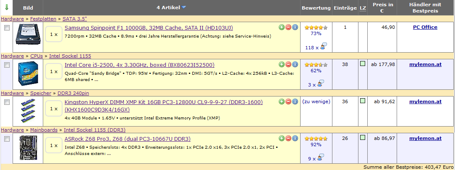Screen dimensions: 455x170
Task: Sort by the Einträge column header
Action: [345, 8]
